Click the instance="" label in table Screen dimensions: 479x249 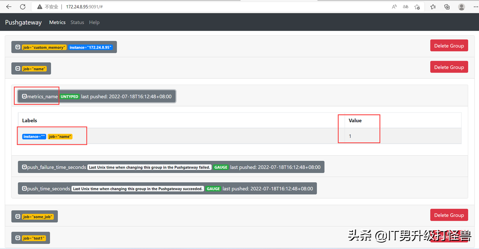pos(34,136)
